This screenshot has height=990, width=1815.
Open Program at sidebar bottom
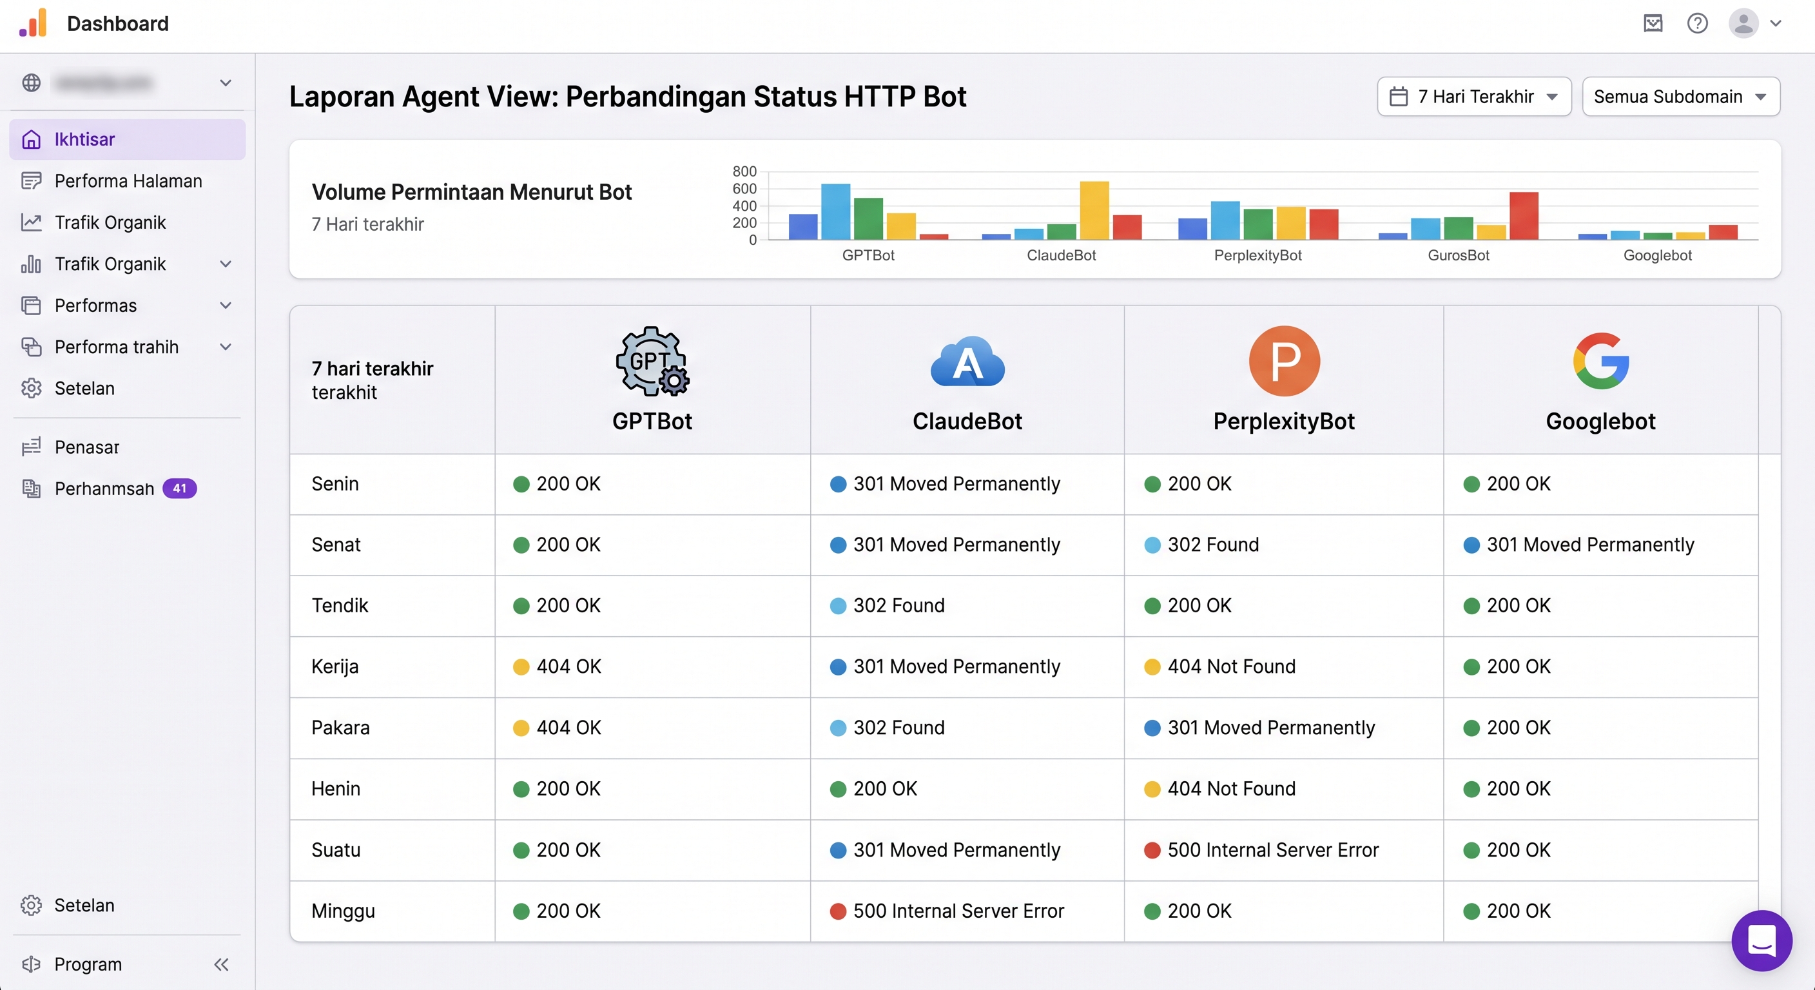coord(88,964)
